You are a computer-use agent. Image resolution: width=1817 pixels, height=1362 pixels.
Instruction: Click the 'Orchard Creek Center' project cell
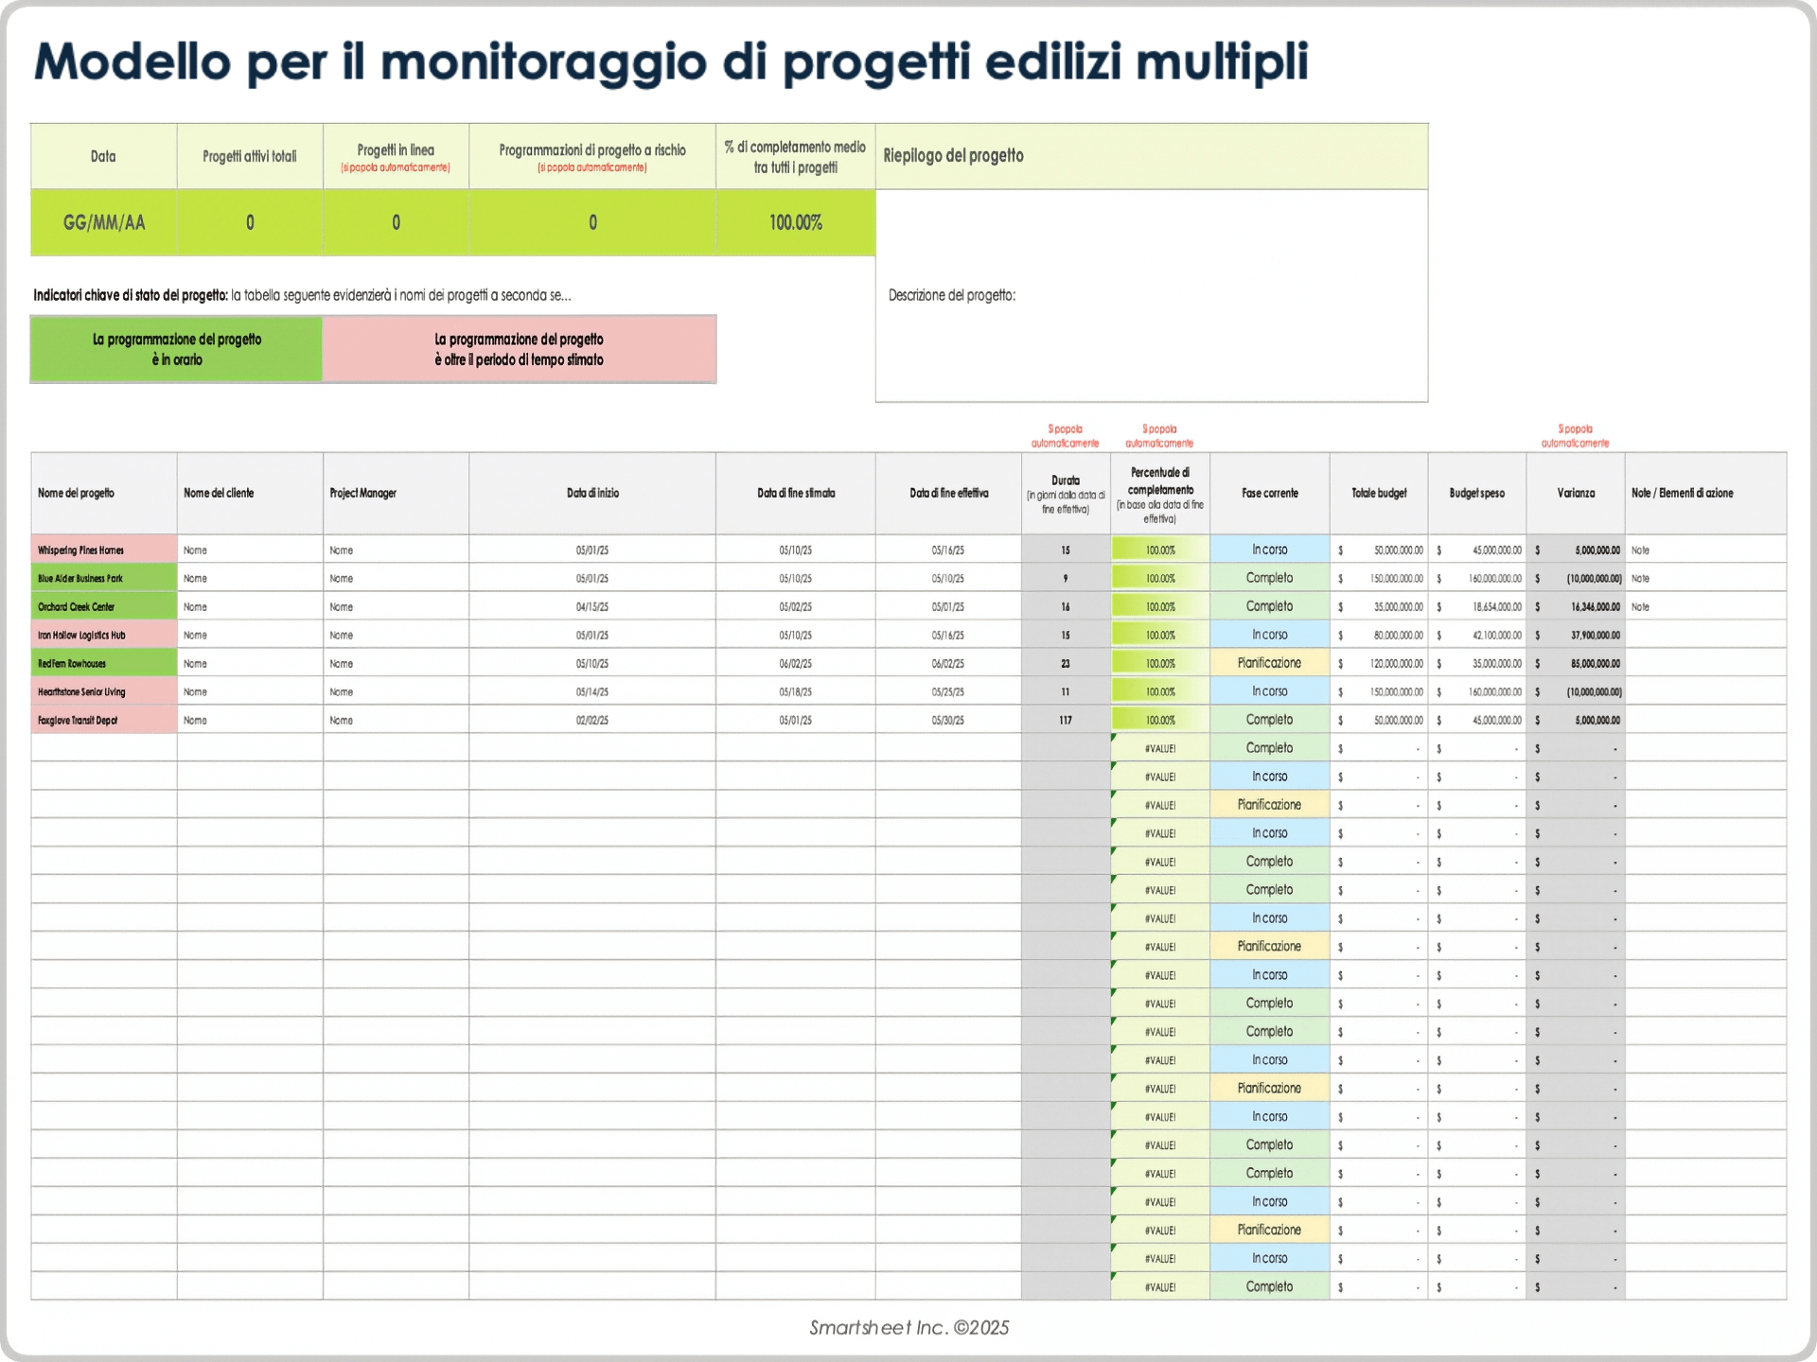pyautogui.click(x=104, y=606)
